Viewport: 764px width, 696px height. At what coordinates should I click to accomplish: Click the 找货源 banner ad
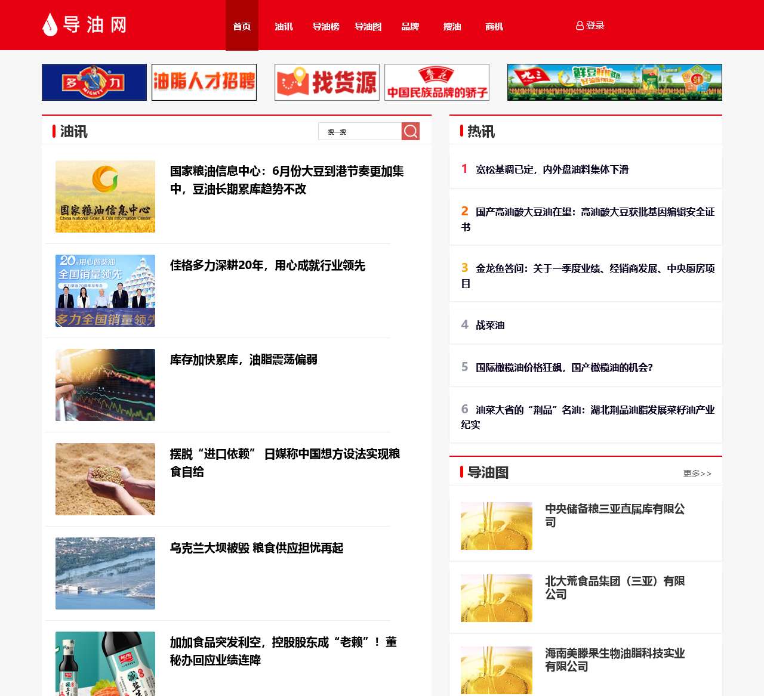click(326, 82)
